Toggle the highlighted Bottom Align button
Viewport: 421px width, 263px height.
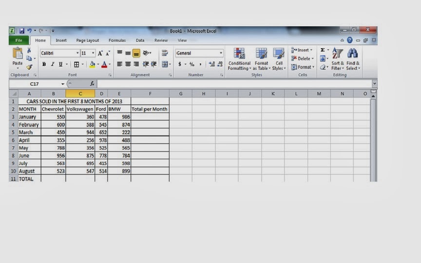pyautogui.click(x=136, y=53)
